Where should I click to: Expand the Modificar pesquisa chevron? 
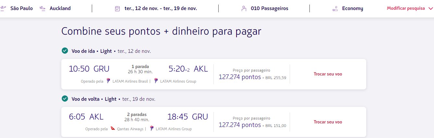430,9
